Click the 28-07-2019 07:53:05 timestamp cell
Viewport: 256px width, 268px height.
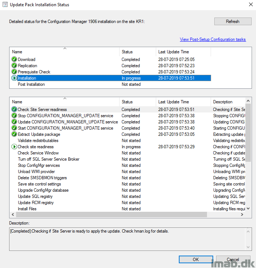[176, 134]
